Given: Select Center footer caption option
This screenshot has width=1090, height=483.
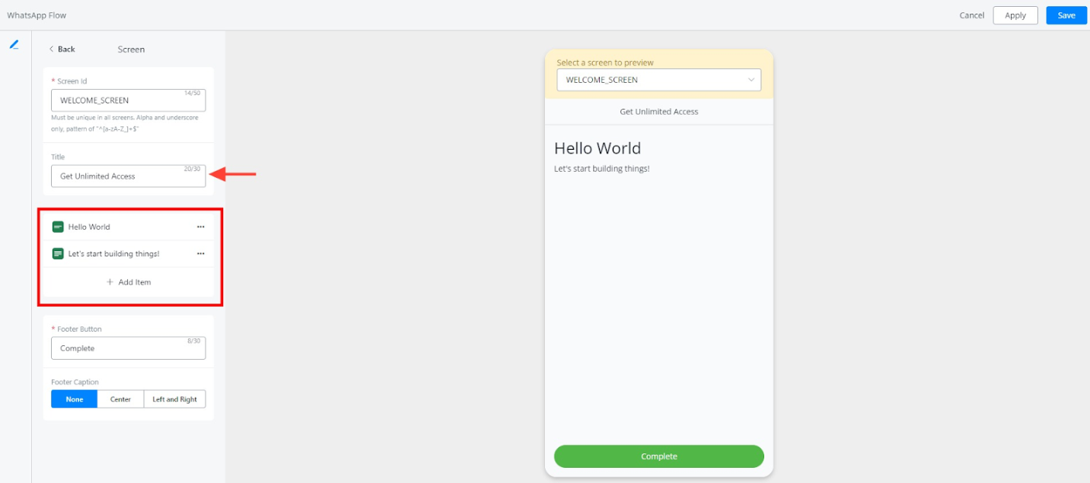Looking at the screenshot, I should (x=120, y=399).
